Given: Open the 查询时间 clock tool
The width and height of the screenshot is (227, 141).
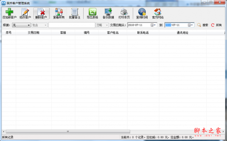Looking at the screenshot, I should pyautogui.click(x=142, y=14).
